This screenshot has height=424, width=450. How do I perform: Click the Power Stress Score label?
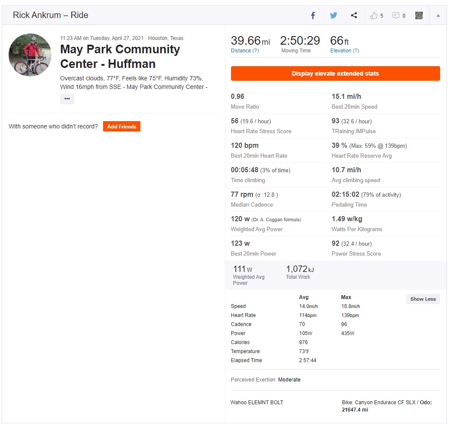(356, 253)
